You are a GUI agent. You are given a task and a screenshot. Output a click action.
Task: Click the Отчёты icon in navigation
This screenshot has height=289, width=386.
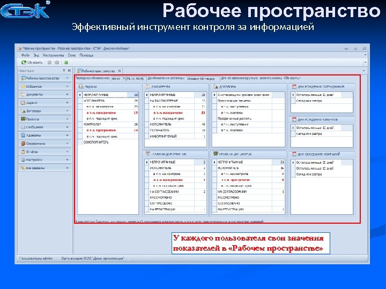[23, 152]
